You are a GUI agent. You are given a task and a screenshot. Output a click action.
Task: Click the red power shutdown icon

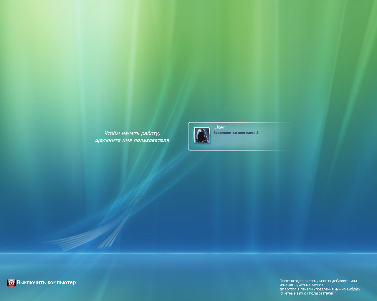(x=11, y=283)
